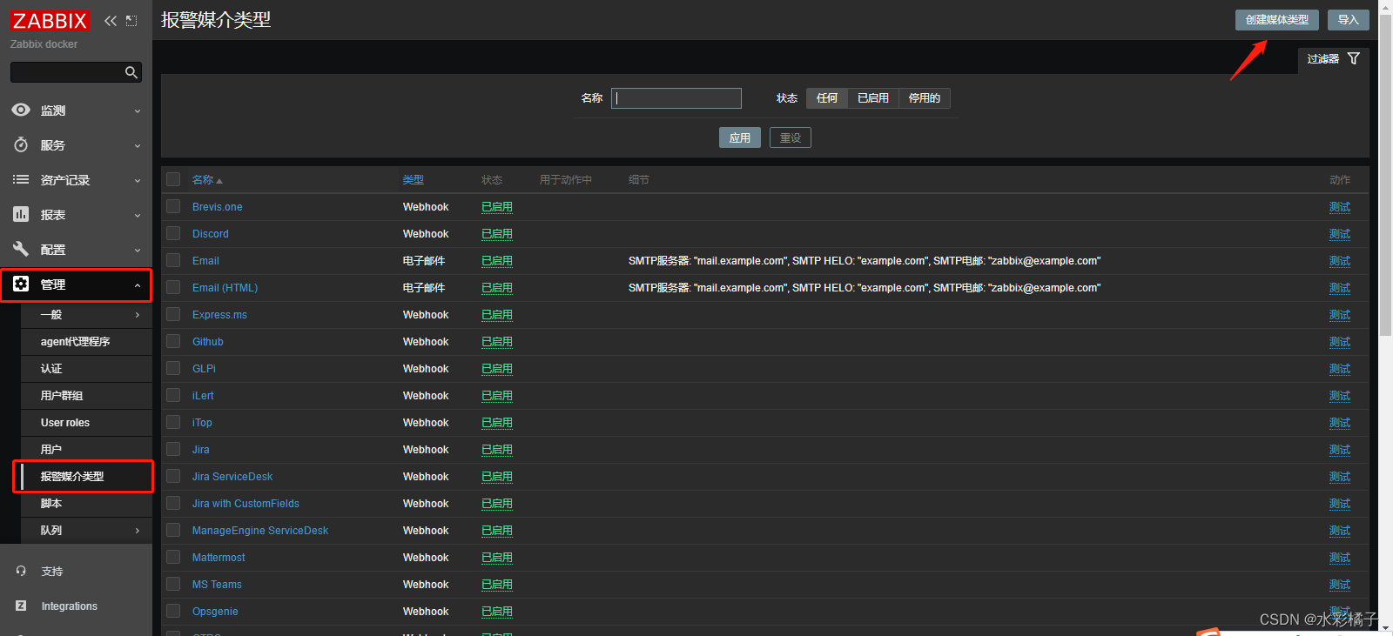Toggle sidebar kiosk/hide icon

131,21
